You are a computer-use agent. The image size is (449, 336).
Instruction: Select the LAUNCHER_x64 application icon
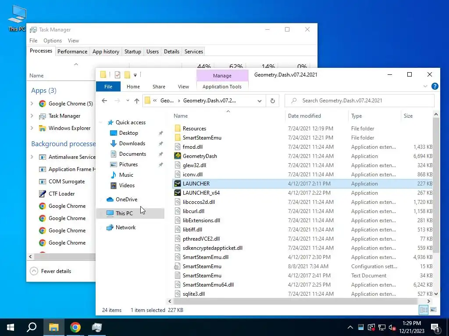pos(178,193)
